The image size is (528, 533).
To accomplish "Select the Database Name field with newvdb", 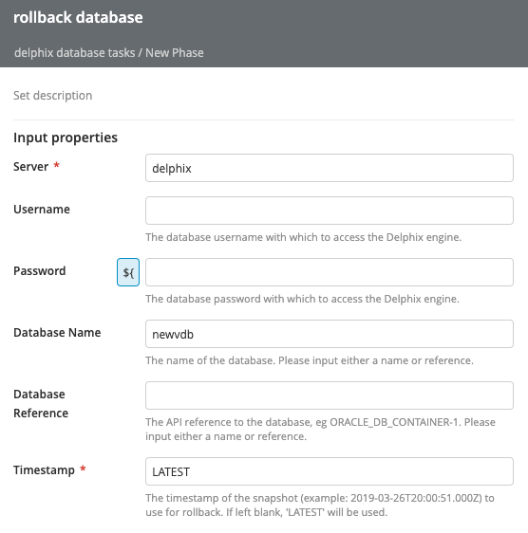I will [330, 334].
